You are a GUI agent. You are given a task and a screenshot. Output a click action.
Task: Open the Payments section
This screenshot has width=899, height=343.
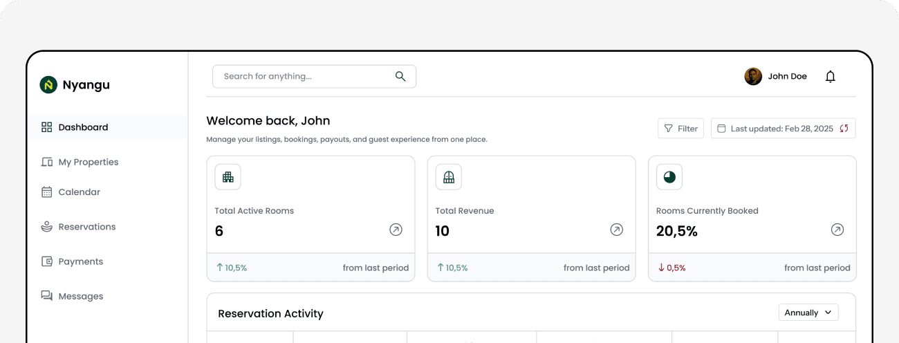tap(80, 261)
